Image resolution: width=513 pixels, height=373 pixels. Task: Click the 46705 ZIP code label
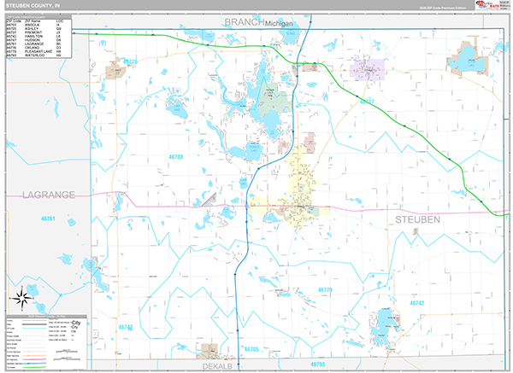click(251, 349)
